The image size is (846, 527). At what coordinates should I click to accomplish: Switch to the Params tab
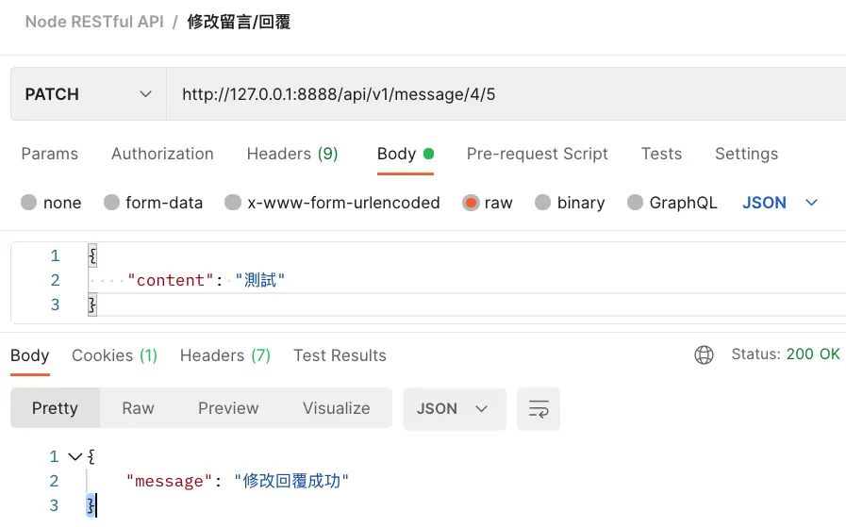pos(50,154)
